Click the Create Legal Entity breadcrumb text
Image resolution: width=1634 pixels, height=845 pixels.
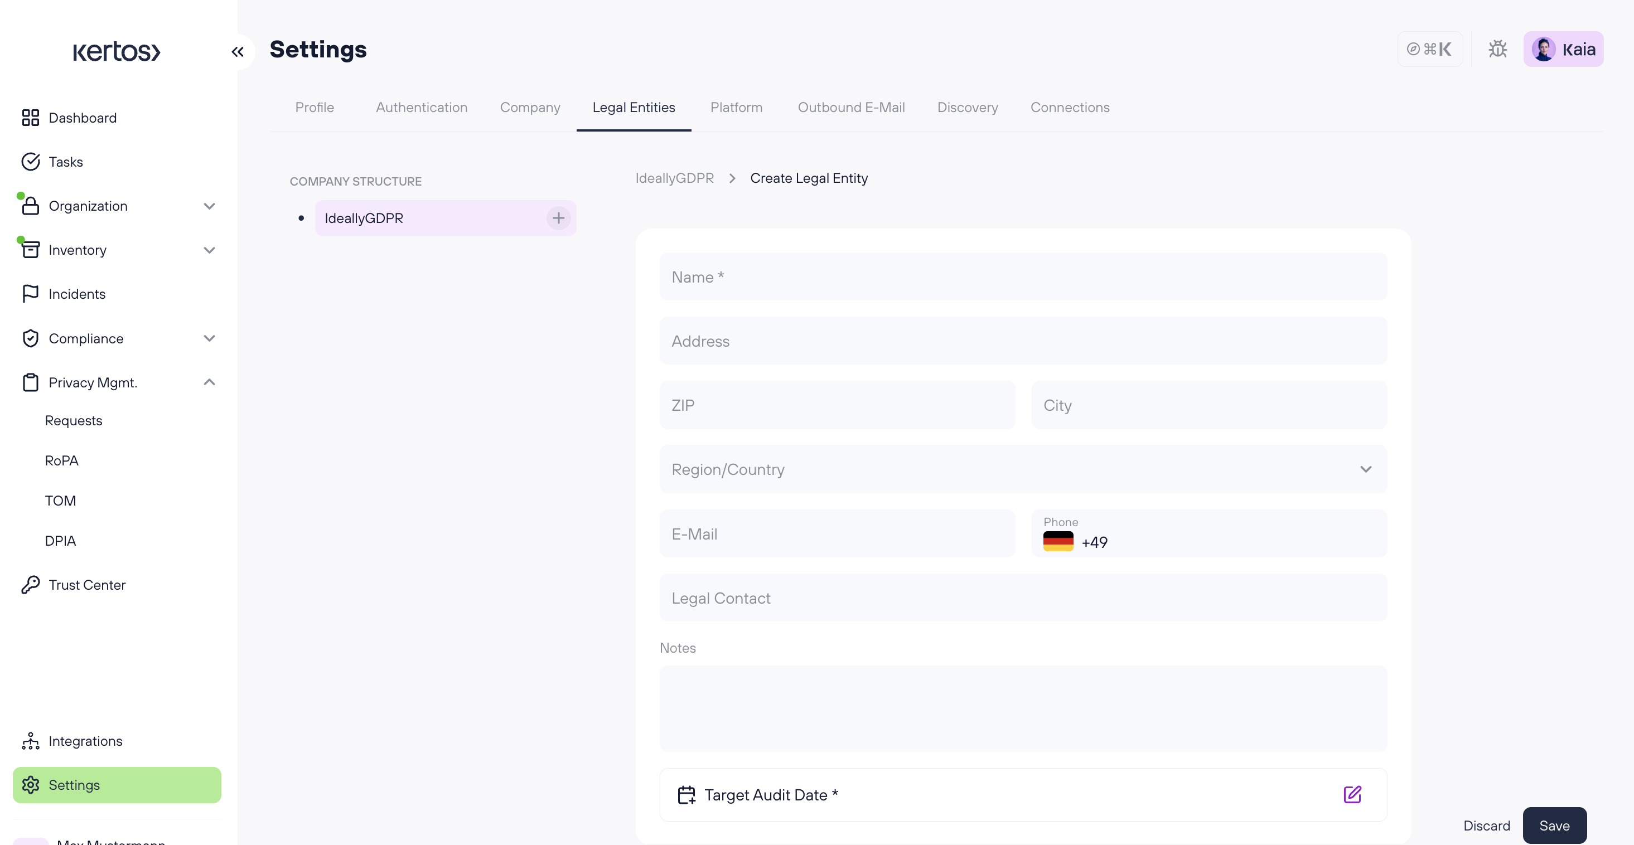[809, 178]
